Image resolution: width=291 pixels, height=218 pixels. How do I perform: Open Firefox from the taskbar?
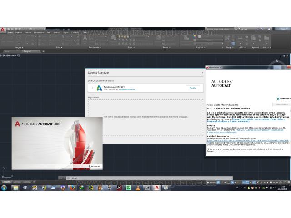tap(72, 188)
